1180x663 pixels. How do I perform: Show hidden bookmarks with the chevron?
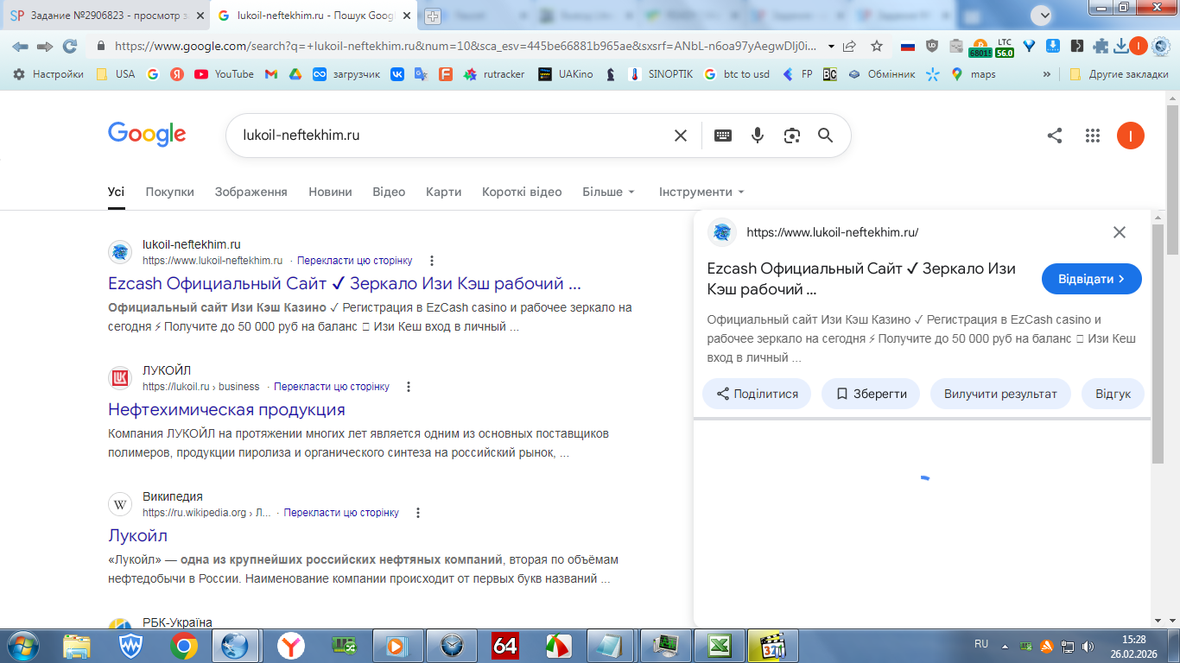click(1047, 74)
